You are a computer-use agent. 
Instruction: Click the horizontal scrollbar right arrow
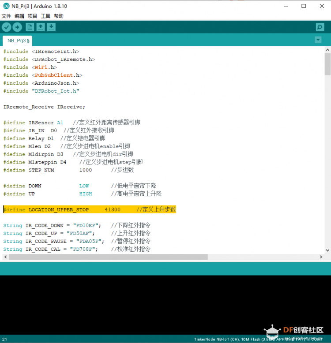[321, 257]
